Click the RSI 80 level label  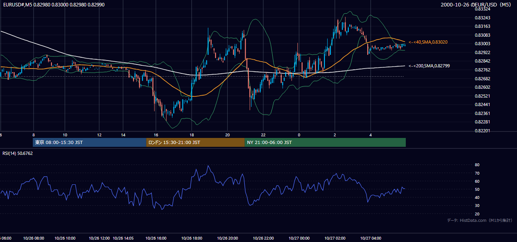pyautogui.click(x=477, y=165)
